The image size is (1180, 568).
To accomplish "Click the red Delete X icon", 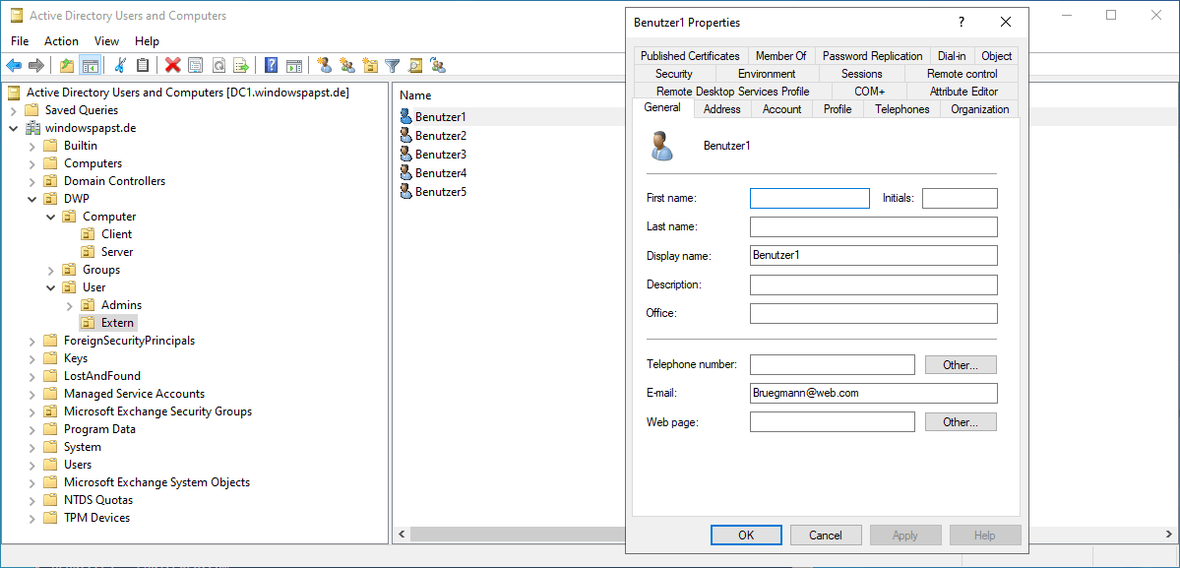I will 173,66.
